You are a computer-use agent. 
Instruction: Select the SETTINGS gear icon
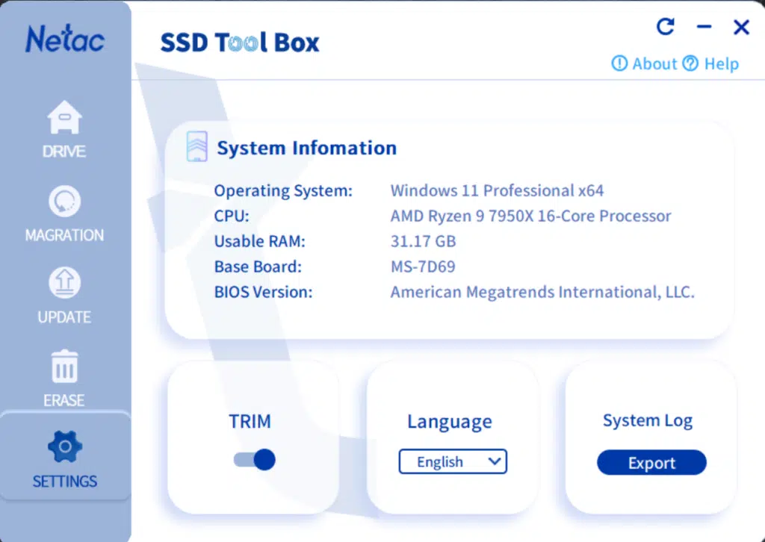tap(65, 446)
